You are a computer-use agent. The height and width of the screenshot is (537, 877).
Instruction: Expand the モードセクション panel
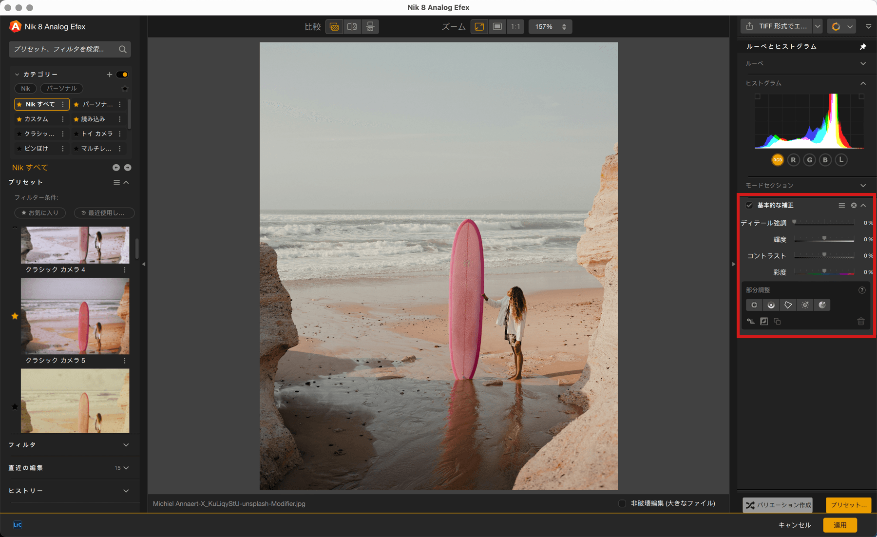(x=863, y=186)
